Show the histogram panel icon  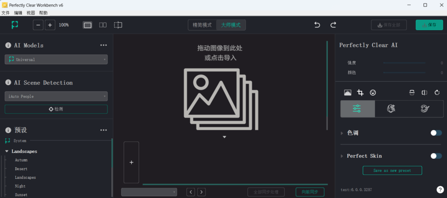[x=347, y=93]
